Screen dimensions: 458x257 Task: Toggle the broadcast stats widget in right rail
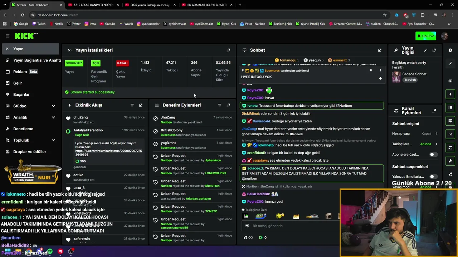point(450,134)
